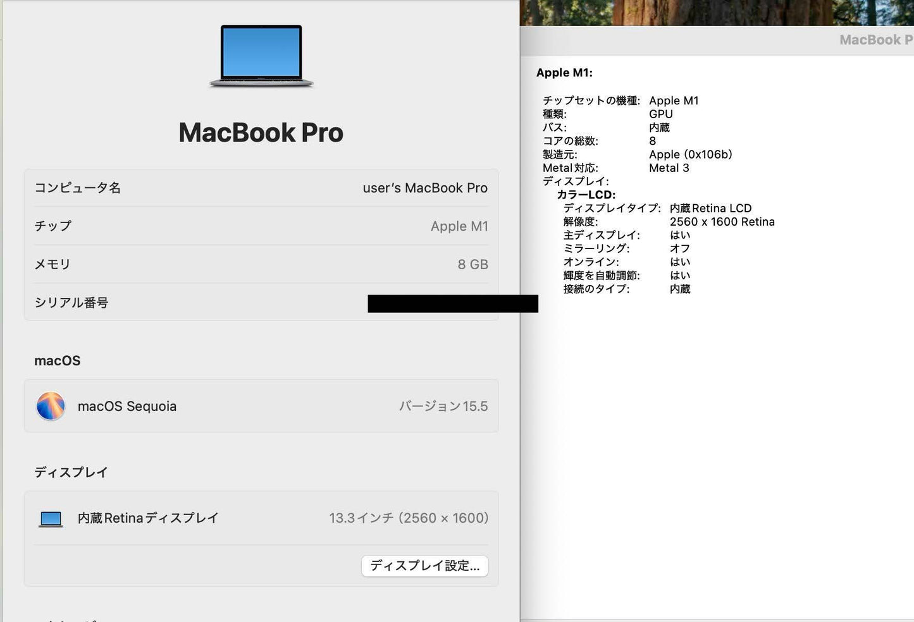
Task: Click the Apple M1: heading in System Information
Action: pos(564,73)
